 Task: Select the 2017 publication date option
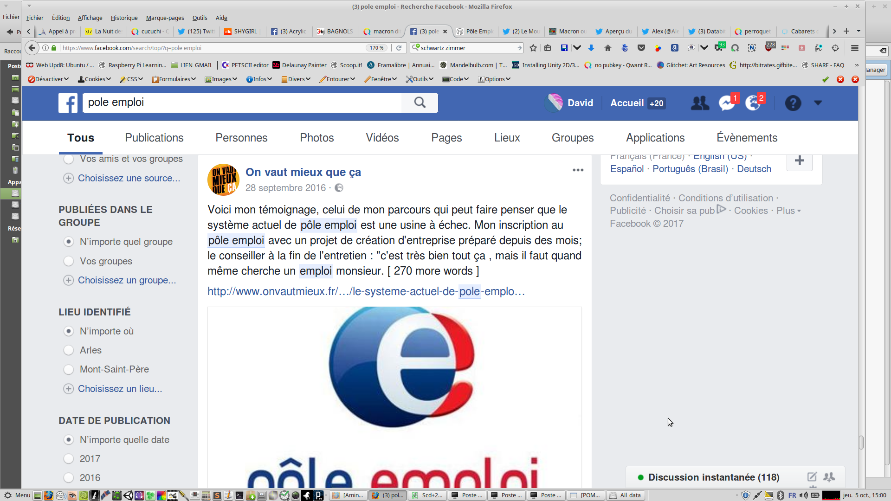[69, 459]
